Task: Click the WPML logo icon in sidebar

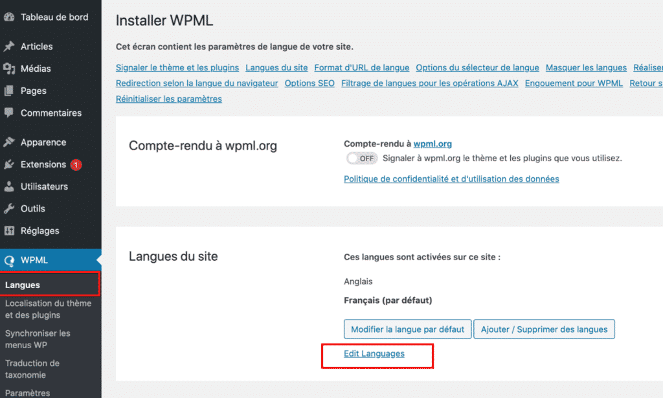Action: click(9, 261)
